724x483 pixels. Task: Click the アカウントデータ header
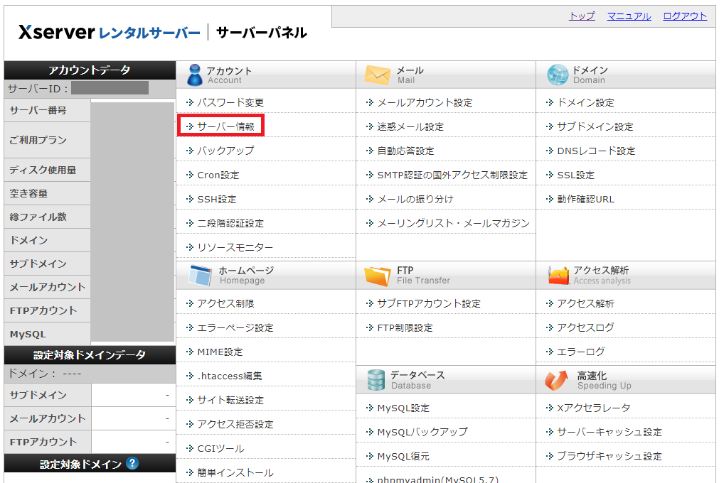[90, 70]
